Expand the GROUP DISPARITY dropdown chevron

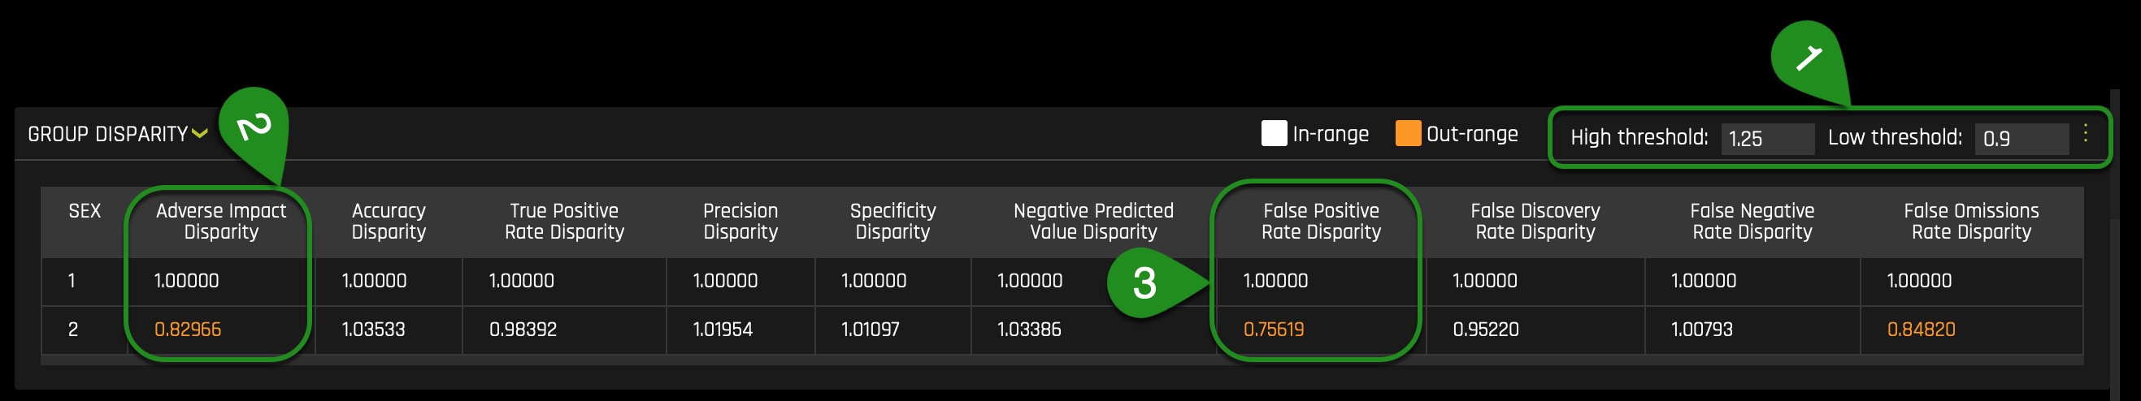[x=199, y=134]
